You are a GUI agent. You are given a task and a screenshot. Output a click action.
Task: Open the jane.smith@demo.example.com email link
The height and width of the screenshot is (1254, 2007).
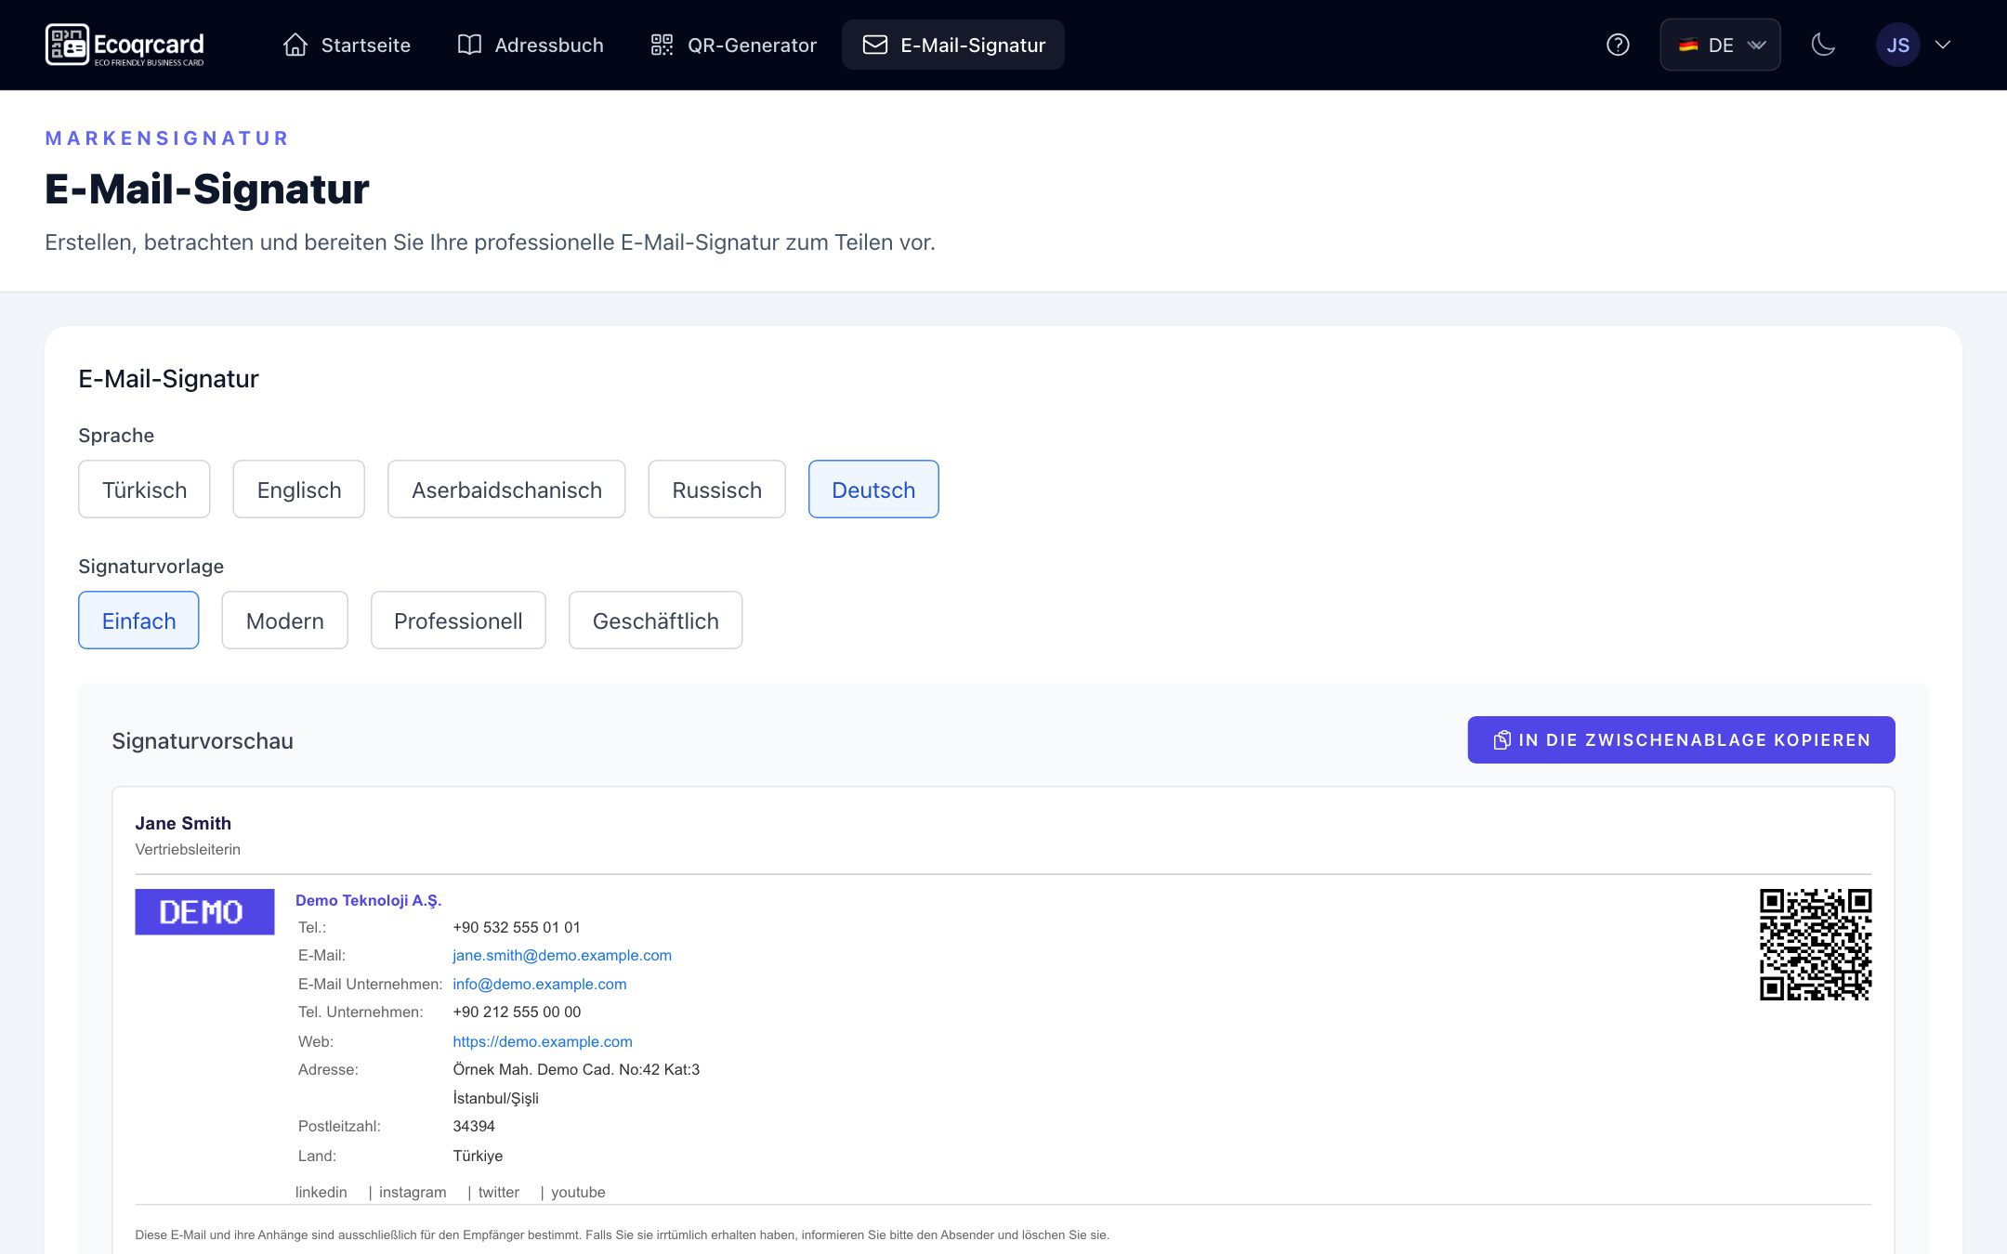(x=562, y=955)
